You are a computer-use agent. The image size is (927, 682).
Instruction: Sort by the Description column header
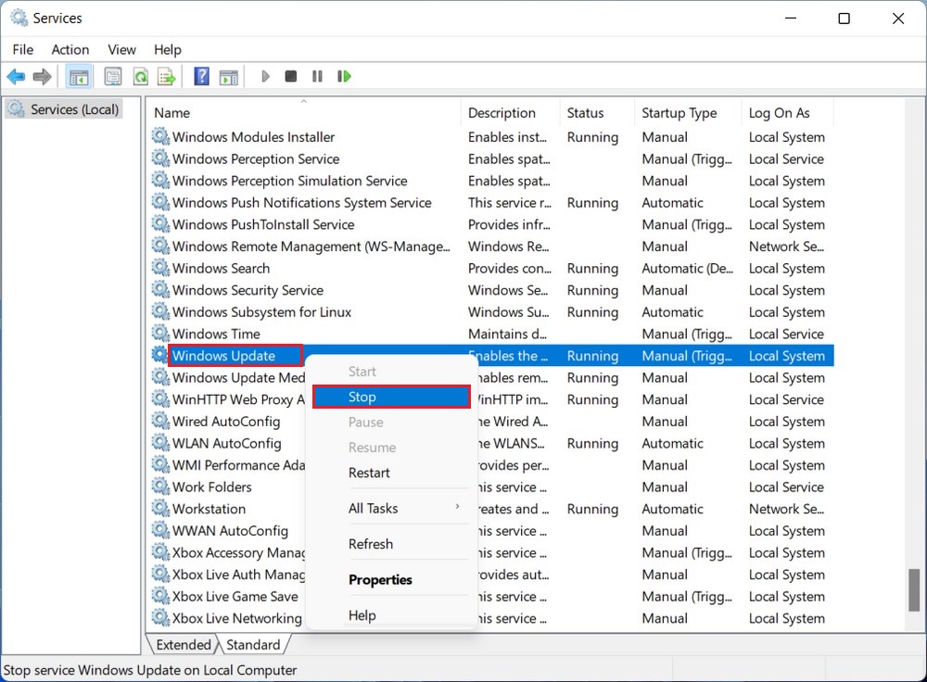[x=509, y=112]
